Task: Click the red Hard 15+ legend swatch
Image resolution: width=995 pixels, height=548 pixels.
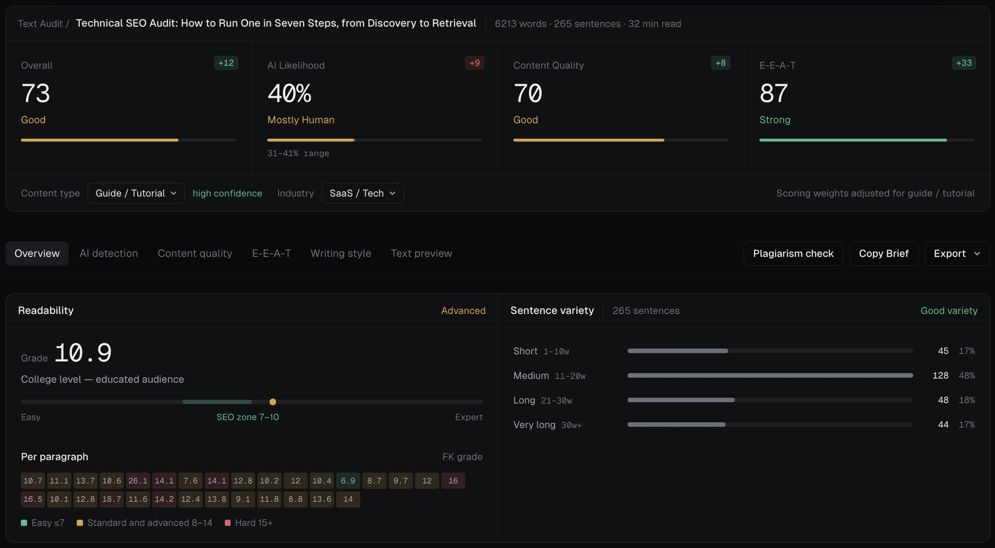Action: point(228,523)
